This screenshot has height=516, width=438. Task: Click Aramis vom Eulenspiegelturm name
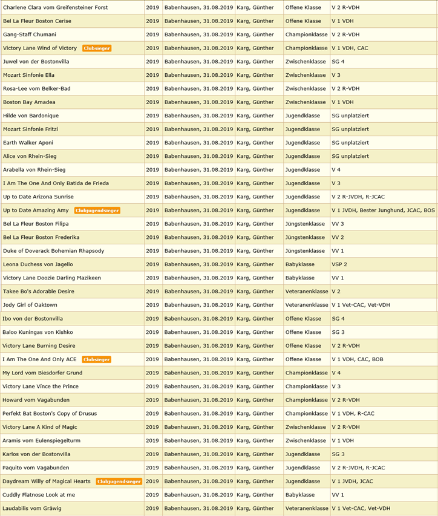42,440
